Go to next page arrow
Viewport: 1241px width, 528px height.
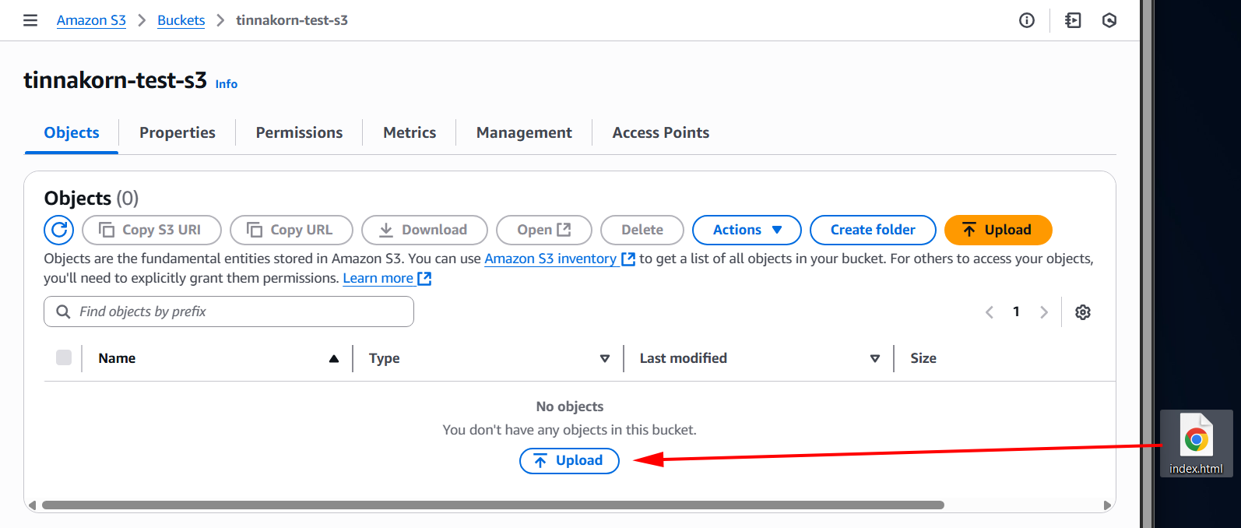click(x=1044, y=312)
